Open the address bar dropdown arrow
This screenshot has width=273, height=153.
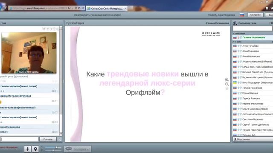73,8
